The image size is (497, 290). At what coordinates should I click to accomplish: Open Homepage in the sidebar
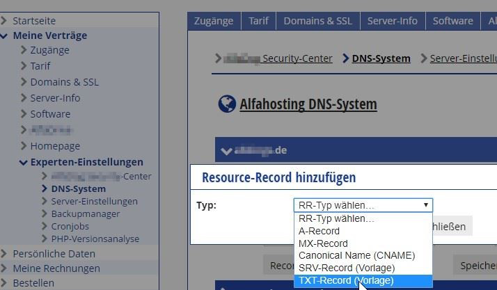pos(55,146)
